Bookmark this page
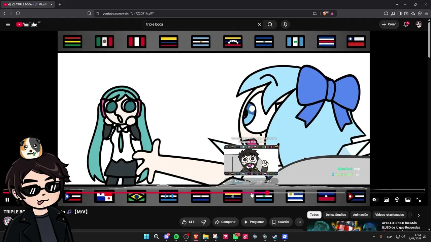Image resolution: width=431 pixels, height=242 pixels. 89,13
